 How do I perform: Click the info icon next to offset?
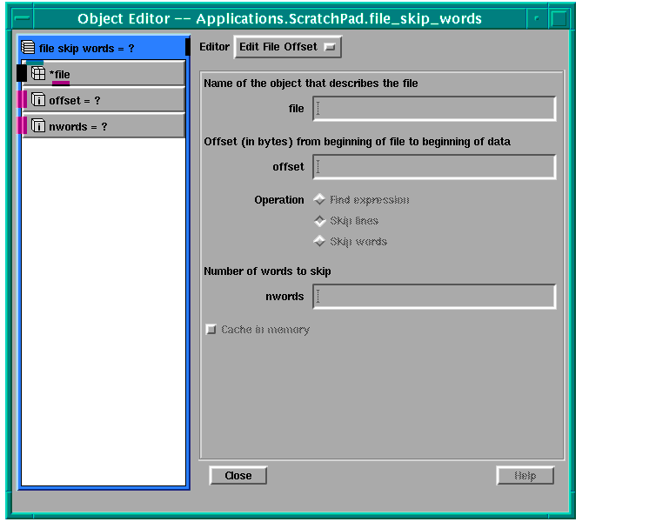click(38, 100)
